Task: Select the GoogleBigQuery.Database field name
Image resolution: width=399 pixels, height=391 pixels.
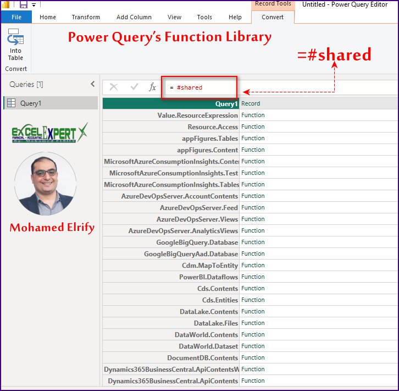Action: pos(197,243)
